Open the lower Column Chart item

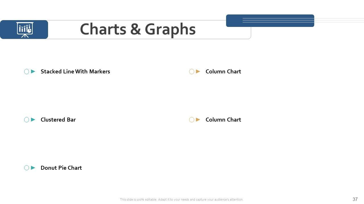point(223,120)
